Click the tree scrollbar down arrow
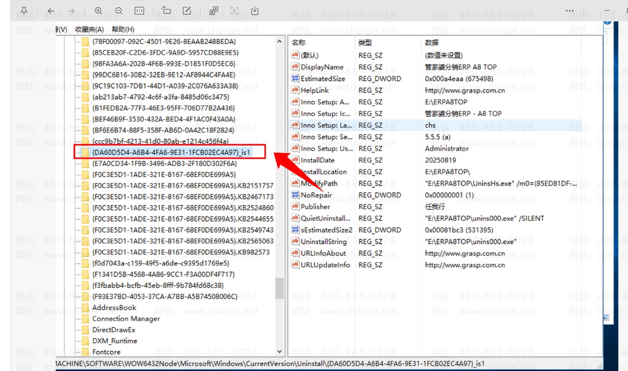Image resolution: width=628 pixels, height=371 pixels. [x=279, y=352]
